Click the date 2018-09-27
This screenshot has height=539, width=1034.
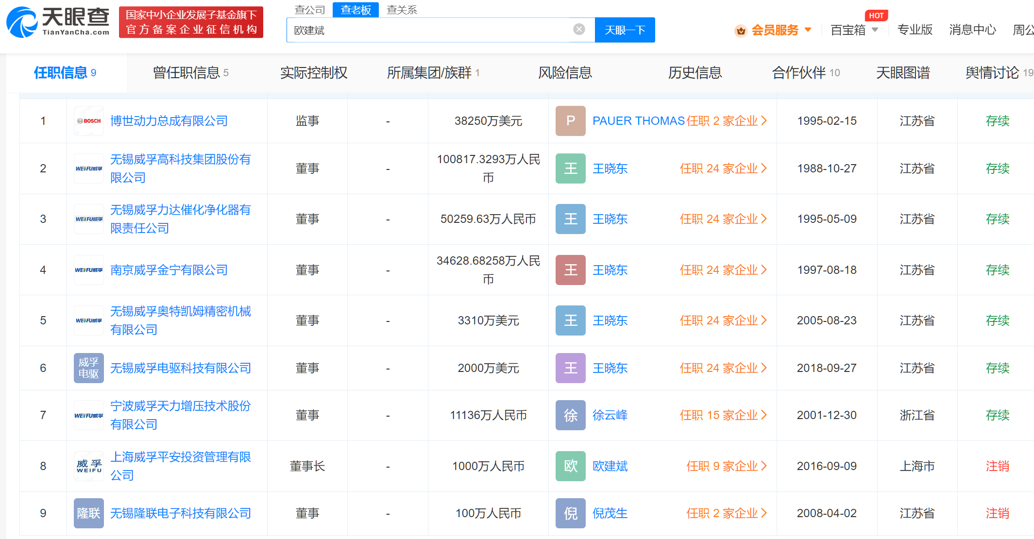(827, 368)
